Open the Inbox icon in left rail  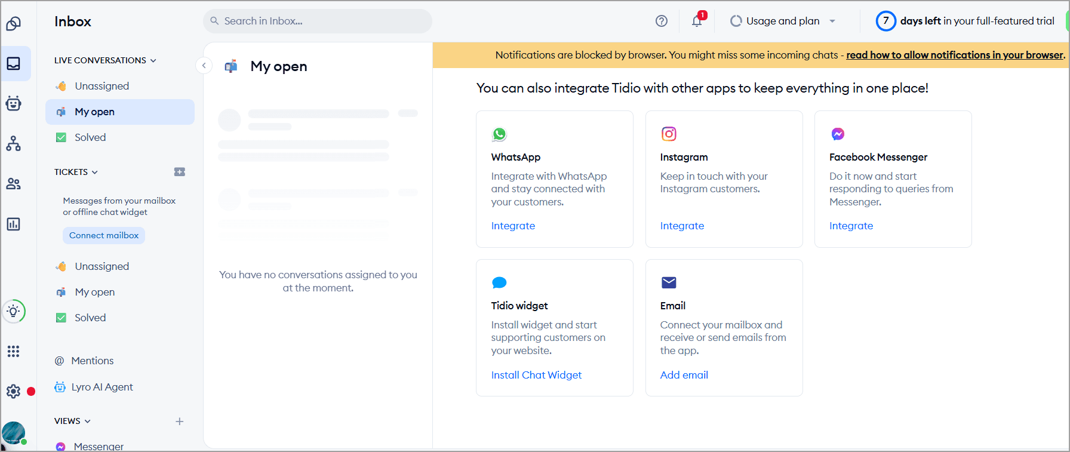coord(14,63)
